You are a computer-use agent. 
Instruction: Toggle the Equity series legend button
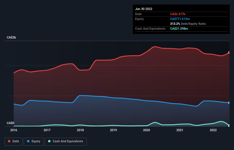[x=34, y=141]
